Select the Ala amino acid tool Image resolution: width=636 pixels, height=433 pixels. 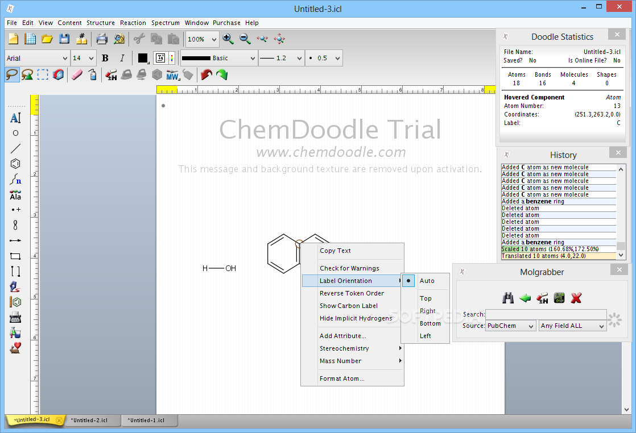[15, 195]
